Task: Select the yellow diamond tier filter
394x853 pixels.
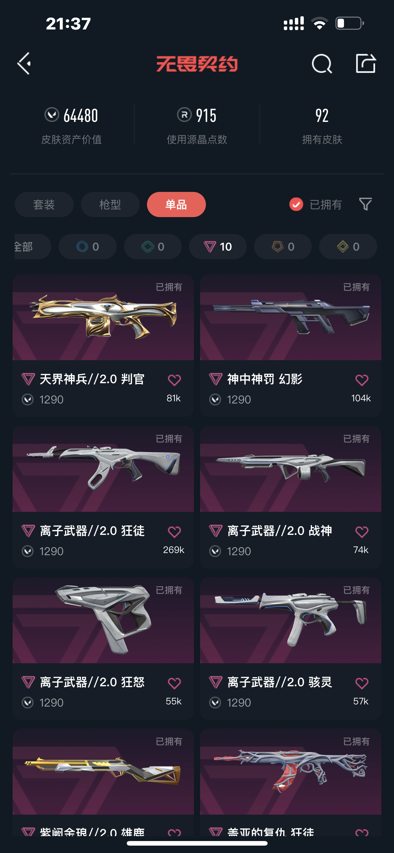Action: coord(348,247)
